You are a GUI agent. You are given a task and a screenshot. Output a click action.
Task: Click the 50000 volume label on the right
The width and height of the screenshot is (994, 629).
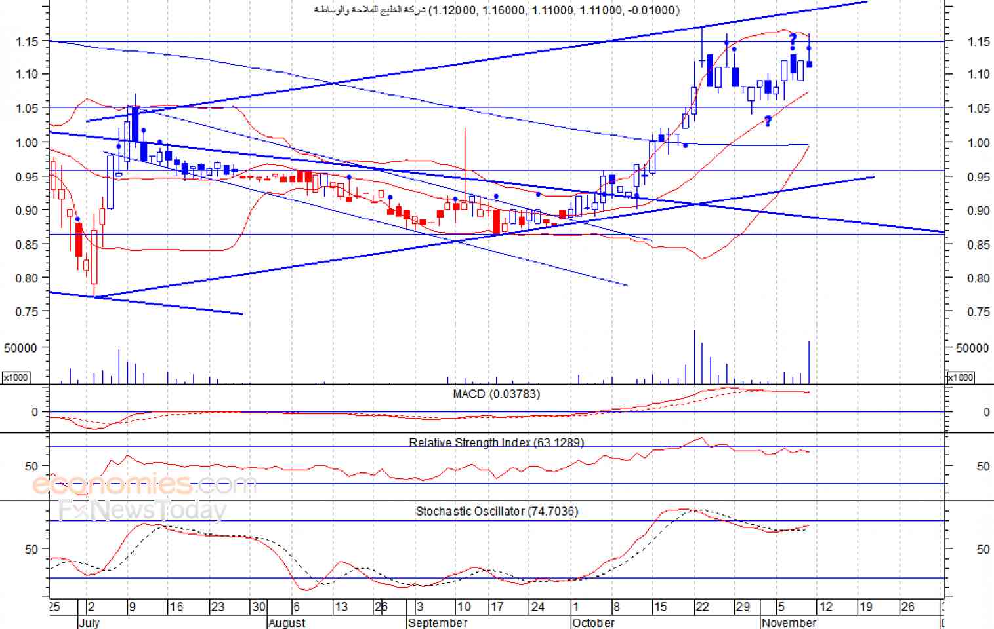click(x=972, y=348)
